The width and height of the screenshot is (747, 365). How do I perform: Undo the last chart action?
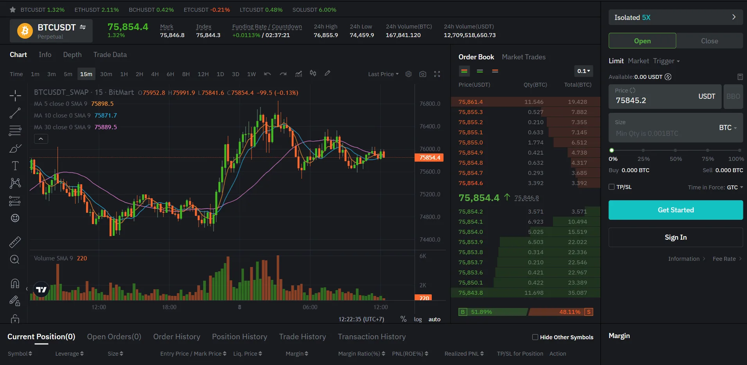point(268,74)
